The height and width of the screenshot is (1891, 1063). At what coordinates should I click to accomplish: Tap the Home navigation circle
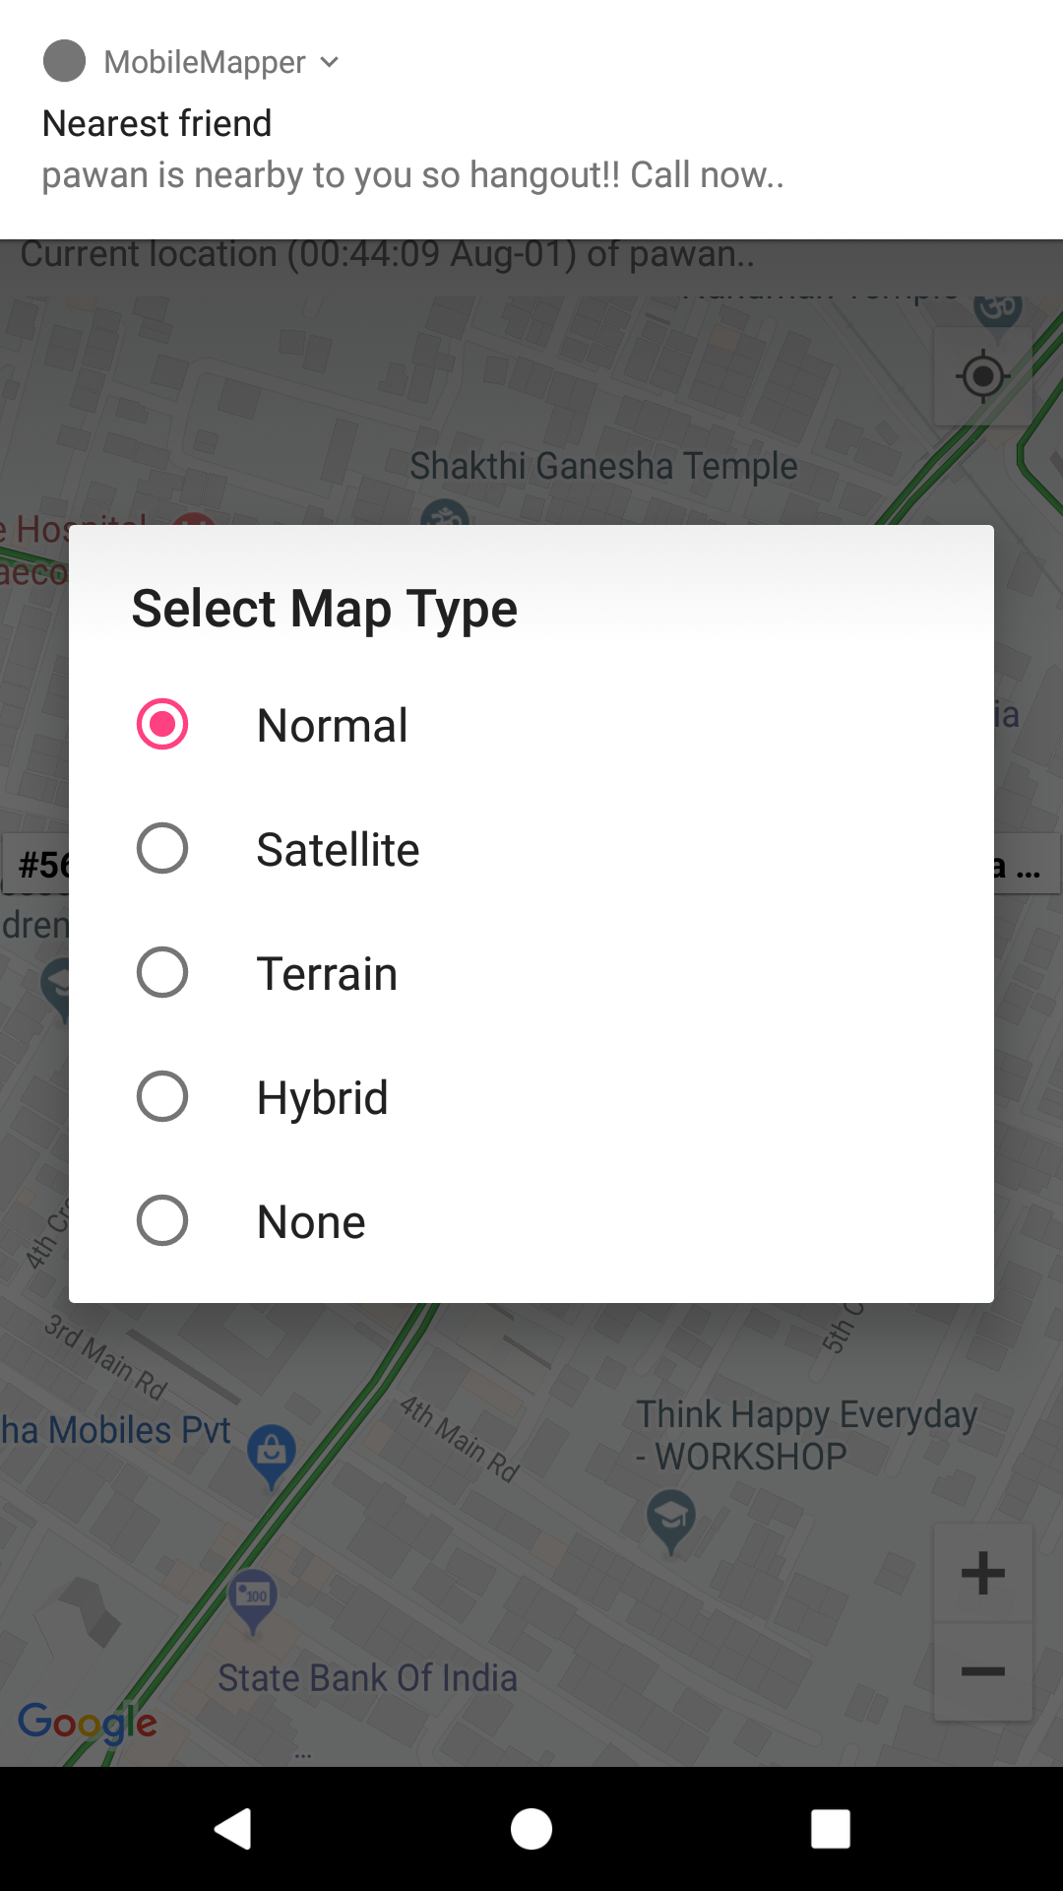531,1830
